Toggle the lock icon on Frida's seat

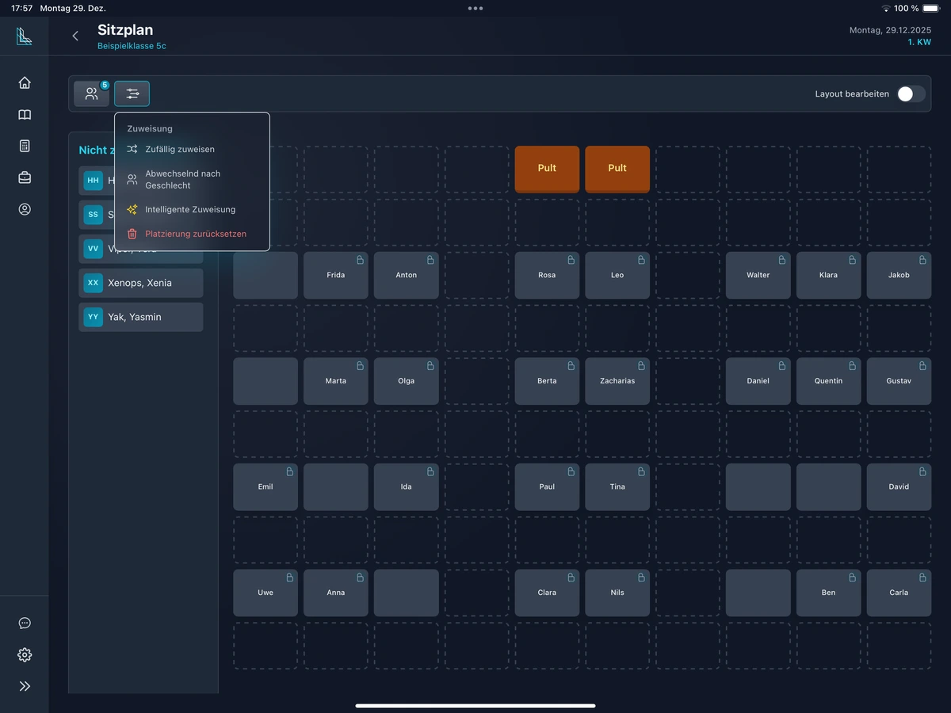pyautogui.click(x=359, y=260)
